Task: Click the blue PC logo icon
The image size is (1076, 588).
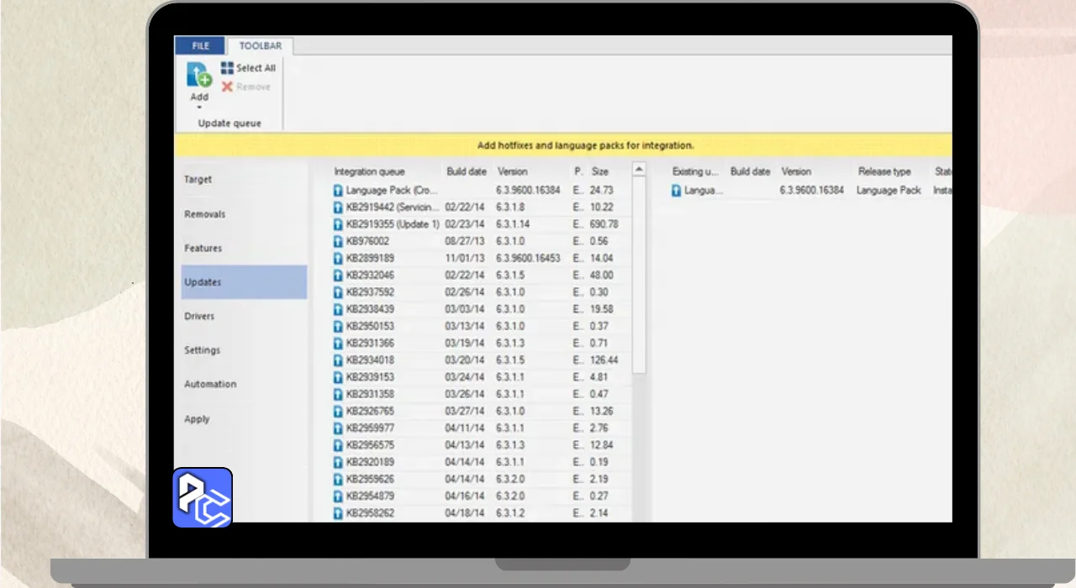Action: [x=203, y=497]
